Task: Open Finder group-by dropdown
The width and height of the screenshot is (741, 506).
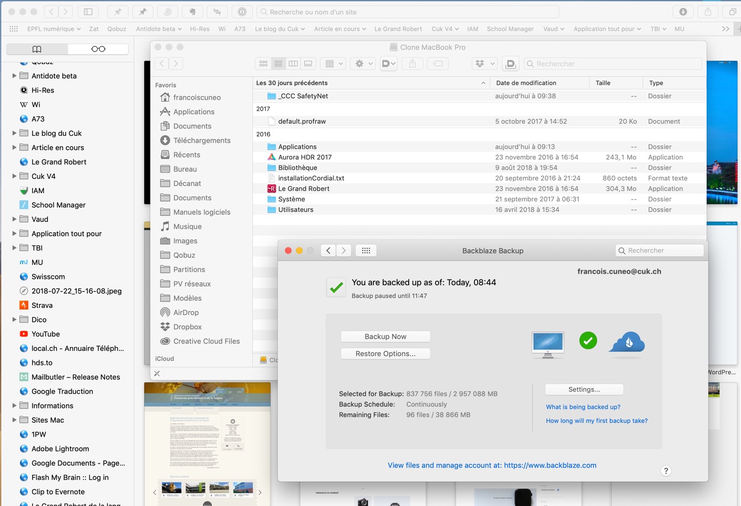Action: click(x=334, y=63)
